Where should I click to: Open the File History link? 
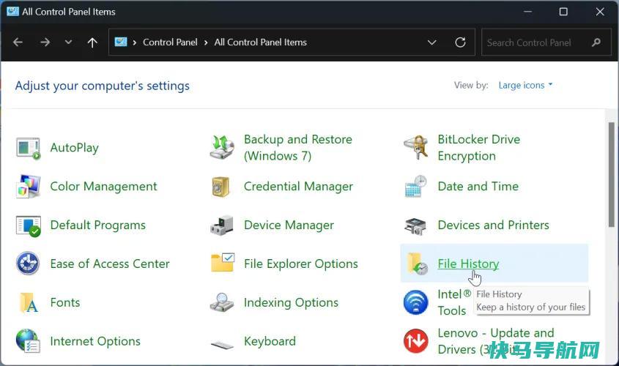point(468,264)
